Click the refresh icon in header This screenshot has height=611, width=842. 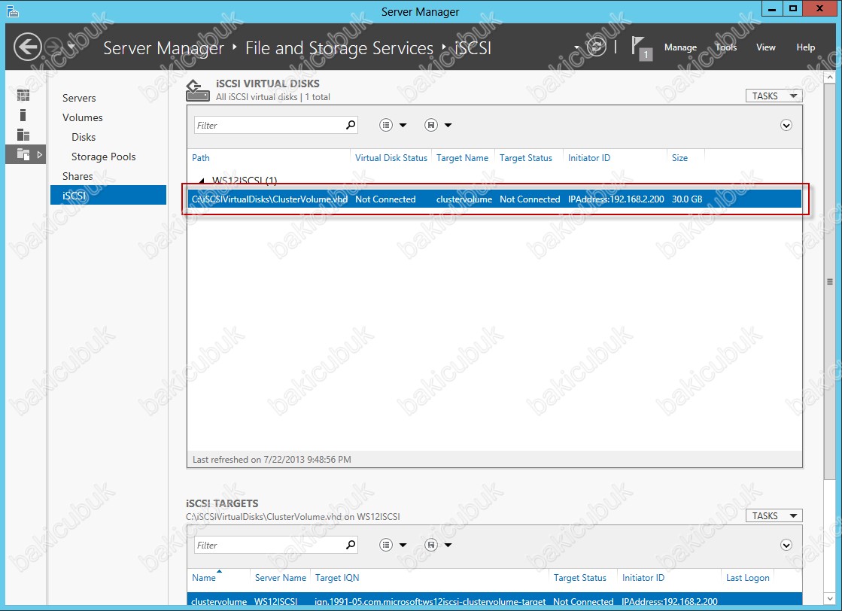[596, 47]
